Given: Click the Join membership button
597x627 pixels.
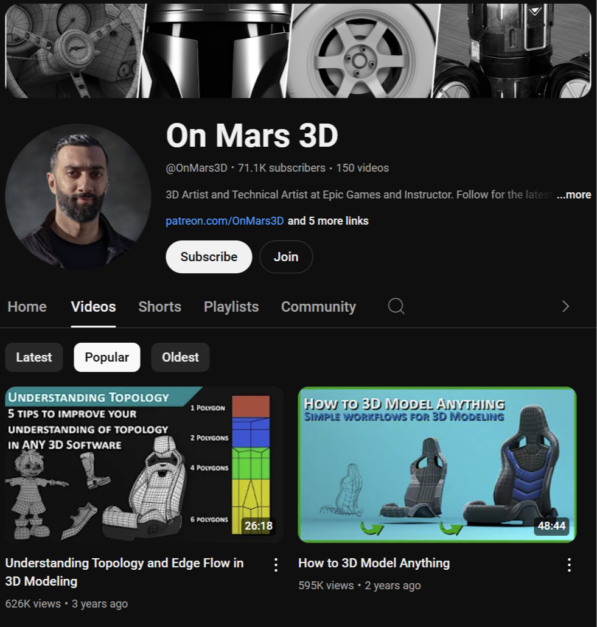Looking at the screenshot, I should click(286, 257).
